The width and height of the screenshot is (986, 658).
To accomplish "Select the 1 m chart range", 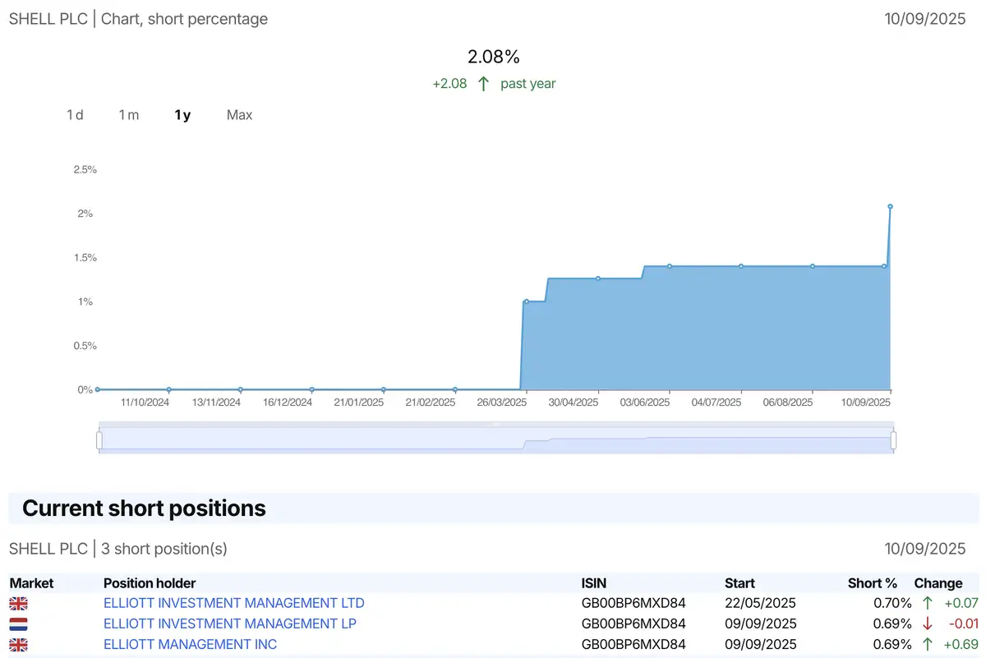I will [x=129, y=115].
